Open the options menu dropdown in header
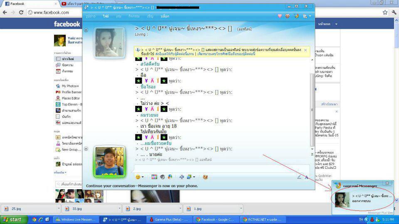The width and height of the screenshot is (399, 224). coord(310,16)
